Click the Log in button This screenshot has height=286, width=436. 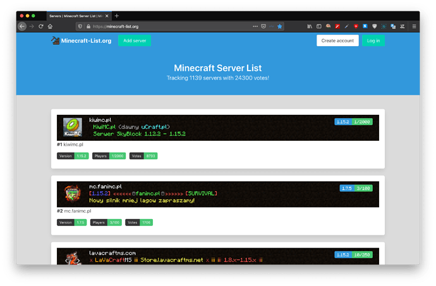click(x=373, y=40)
